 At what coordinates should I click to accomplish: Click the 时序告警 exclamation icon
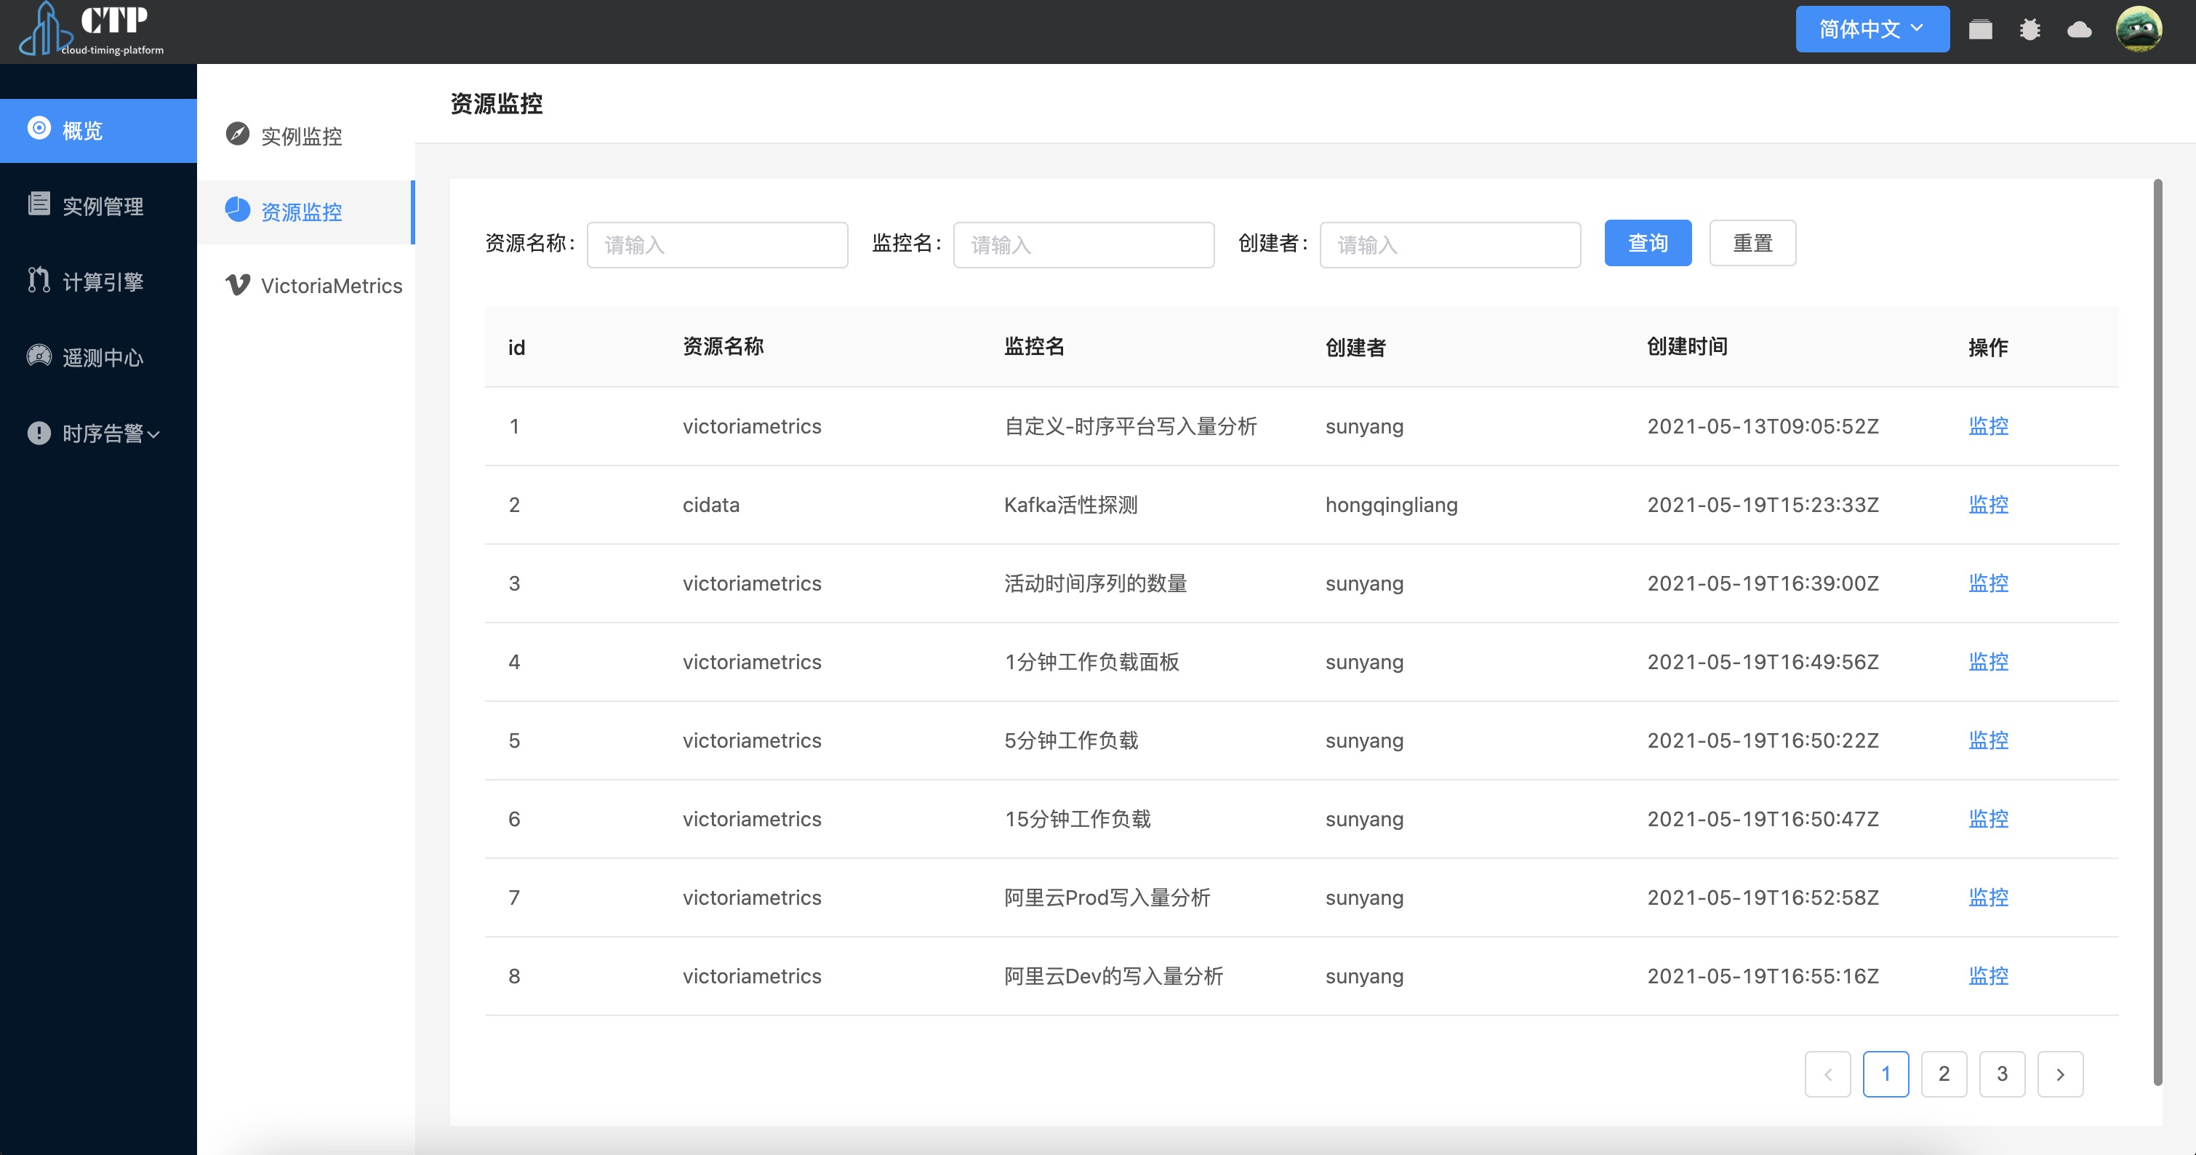click(x=39, y=433)
